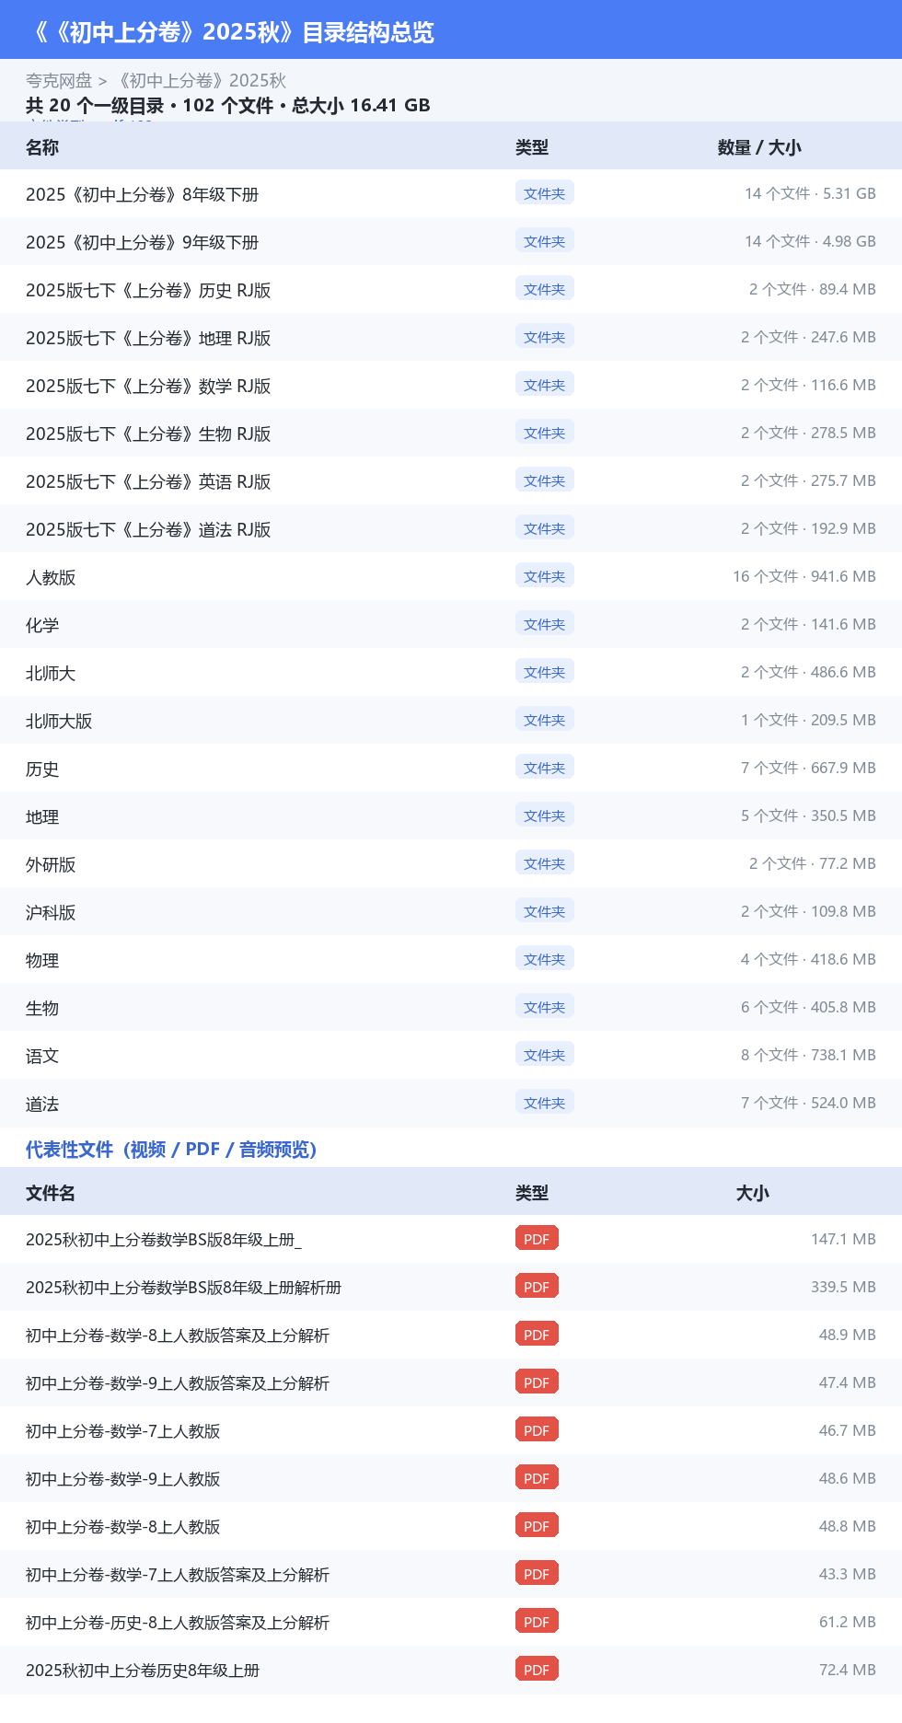Select the 人教版 folder row
Screen dimensions: 902x1723
tap(451, 577)
